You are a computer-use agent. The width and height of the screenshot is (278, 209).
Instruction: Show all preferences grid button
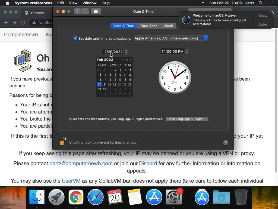tap(96, 11)
